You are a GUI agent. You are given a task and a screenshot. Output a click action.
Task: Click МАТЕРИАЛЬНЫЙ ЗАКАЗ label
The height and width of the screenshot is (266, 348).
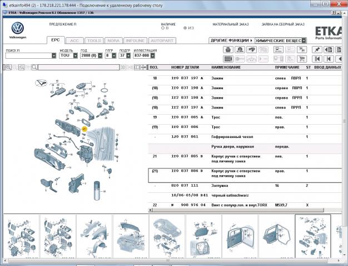[230, 24]
